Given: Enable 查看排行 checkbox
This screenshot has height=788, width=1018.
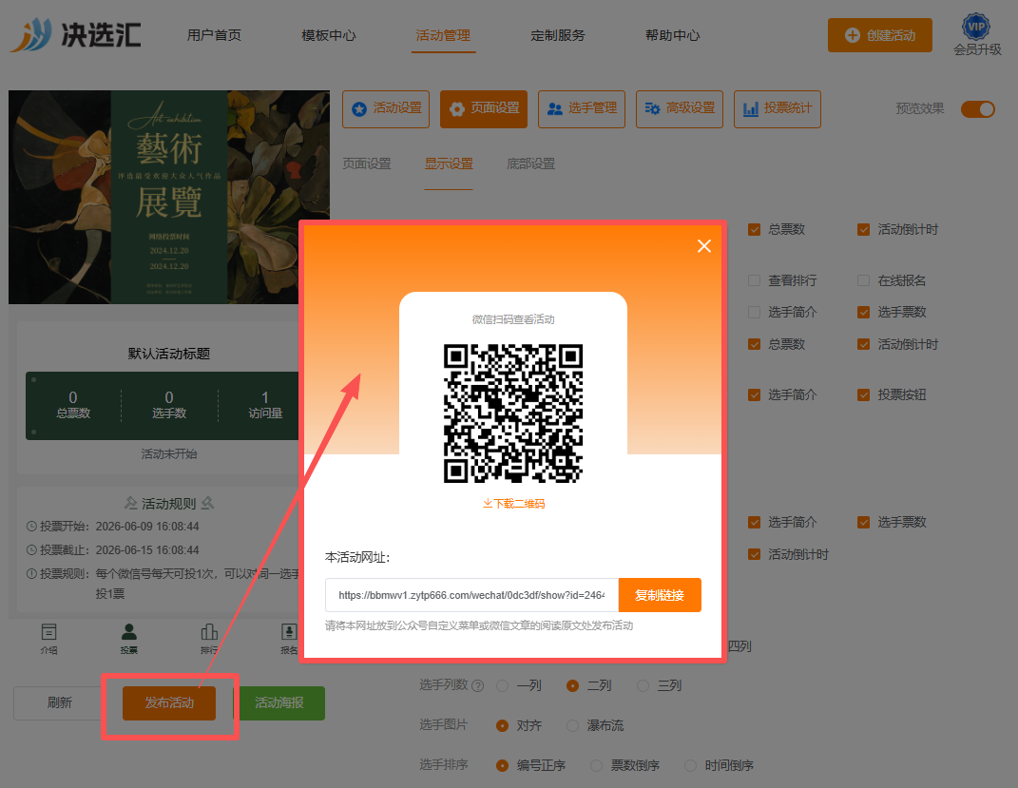Looking at the screenshot, I should coord(754,280).
